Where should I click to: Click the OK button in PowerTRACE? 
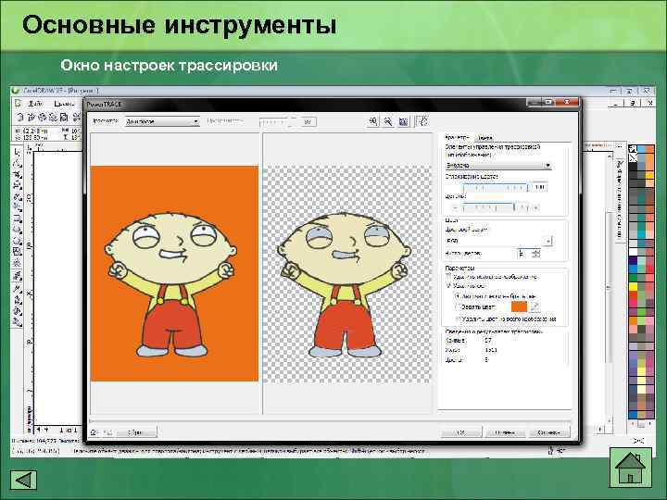[x=461, y=432]
